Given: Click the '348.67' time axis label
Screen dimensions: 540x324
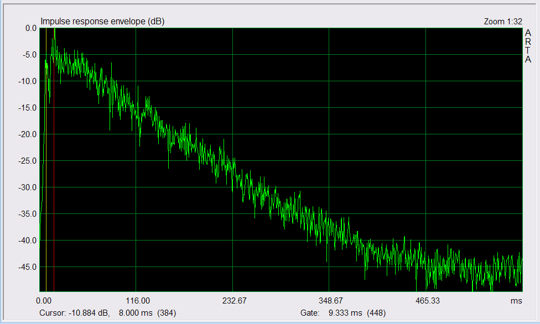Looking at the screenshot, I should 331,301.
